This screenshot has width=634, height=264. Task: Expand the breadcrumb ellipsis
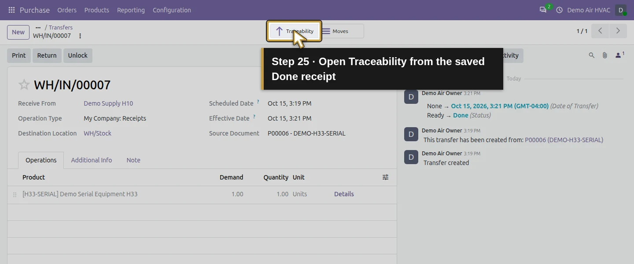(38, 27)
